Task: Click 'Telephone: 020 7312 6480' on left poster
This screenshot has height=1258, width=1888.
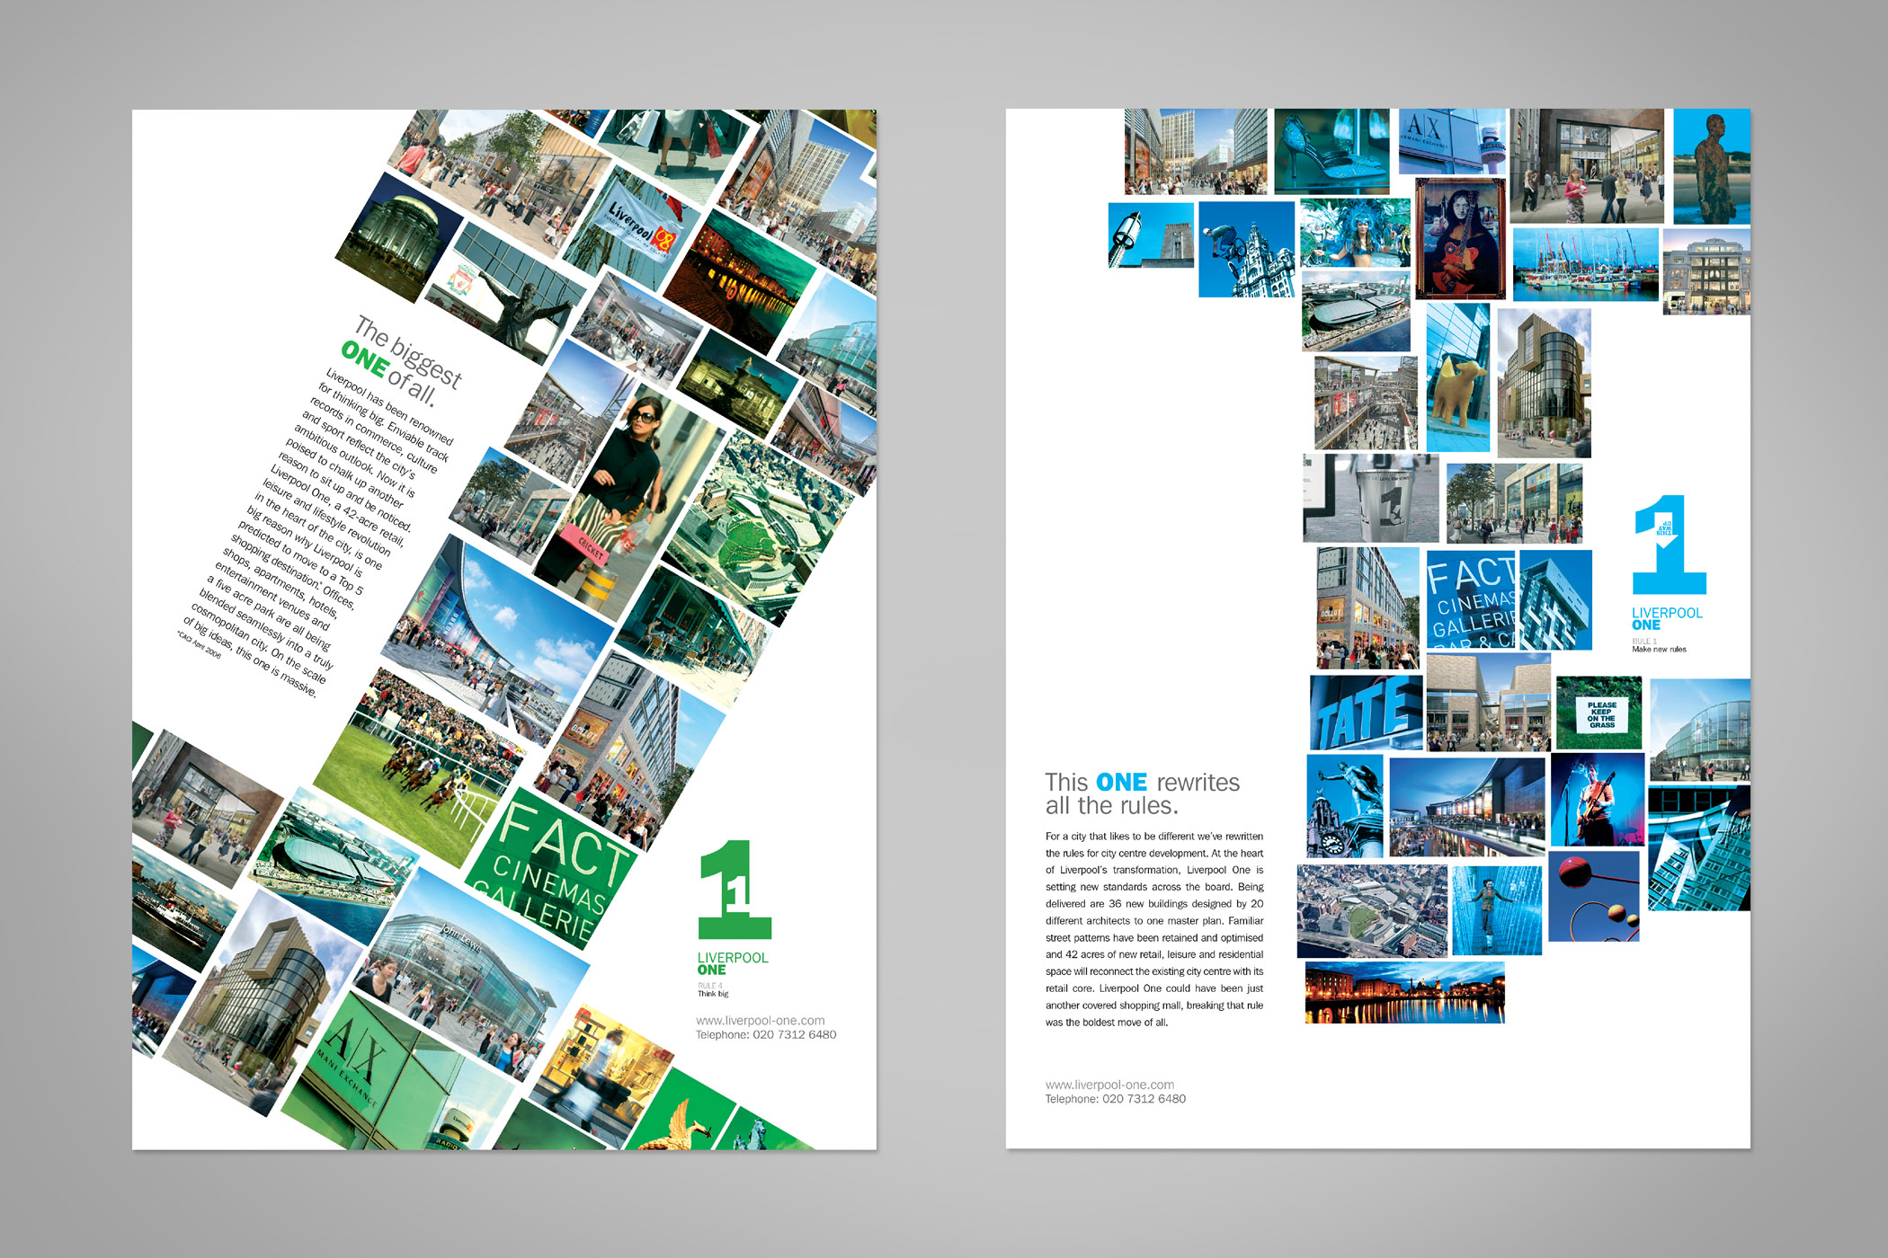Action: [x=766, y=1034]
